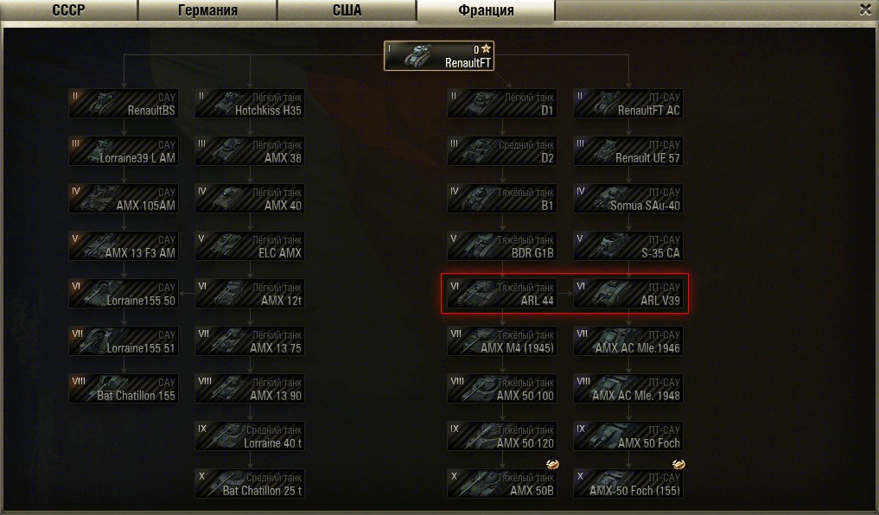Open the RenaultBS artillery node
This screenshot has width=879, height=515.
[x=124, y=104]
